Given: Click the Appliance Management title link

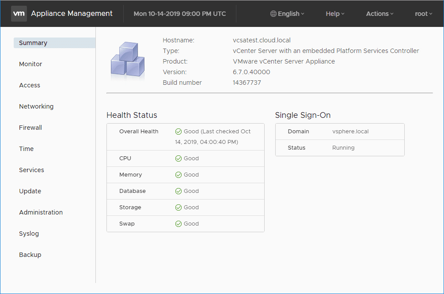Looking at the screenshot, I should [72, 14].
